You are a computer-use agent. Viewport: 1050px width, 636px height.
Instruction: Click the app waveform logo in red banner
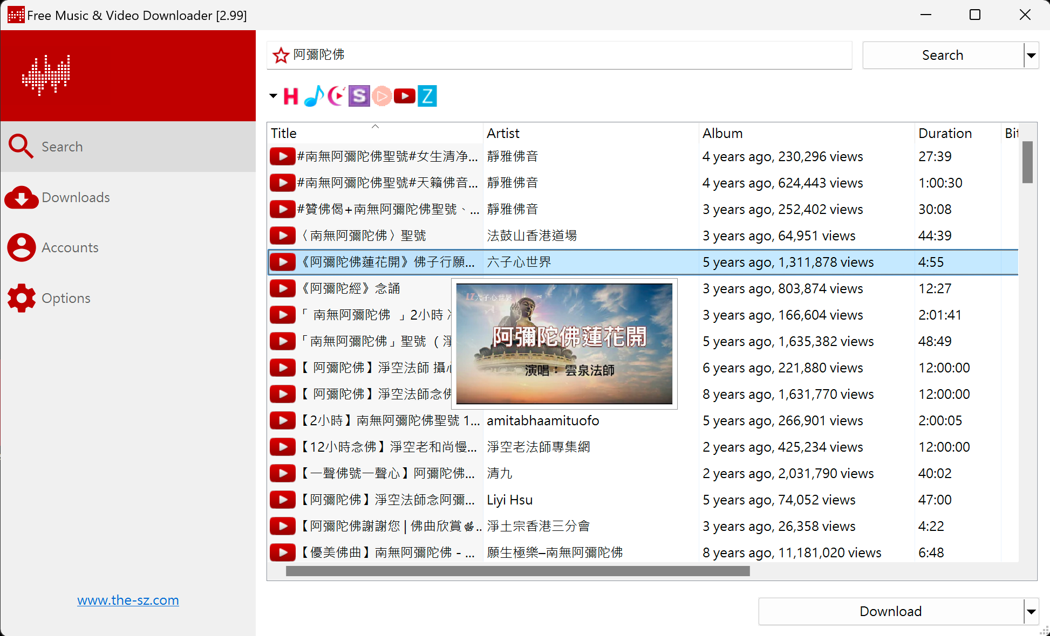click(46, 75)
